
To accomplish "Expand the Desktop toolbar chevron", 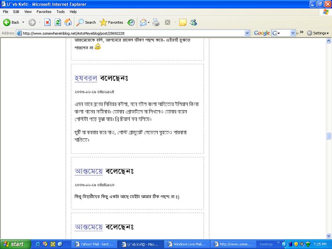I will coord(278,242).
